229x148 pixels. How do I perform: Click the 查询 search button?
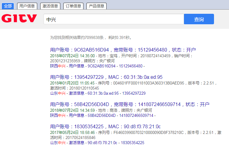[x=199, y=19]
